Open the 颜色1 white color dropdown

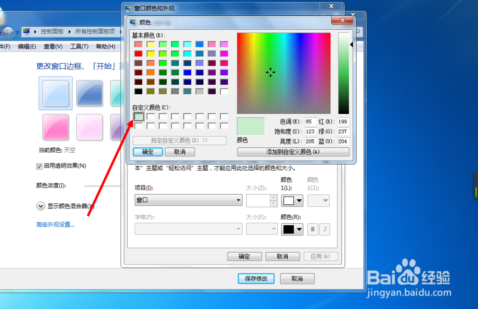[x=292, y=200]
